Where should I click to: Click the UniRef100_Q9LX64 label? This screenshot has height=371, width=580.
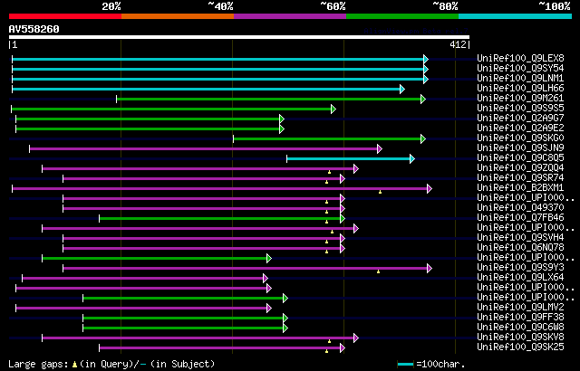520,278
